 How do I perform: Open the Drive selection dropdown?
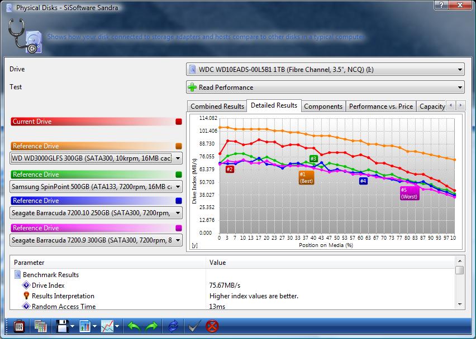coord(325,69)
